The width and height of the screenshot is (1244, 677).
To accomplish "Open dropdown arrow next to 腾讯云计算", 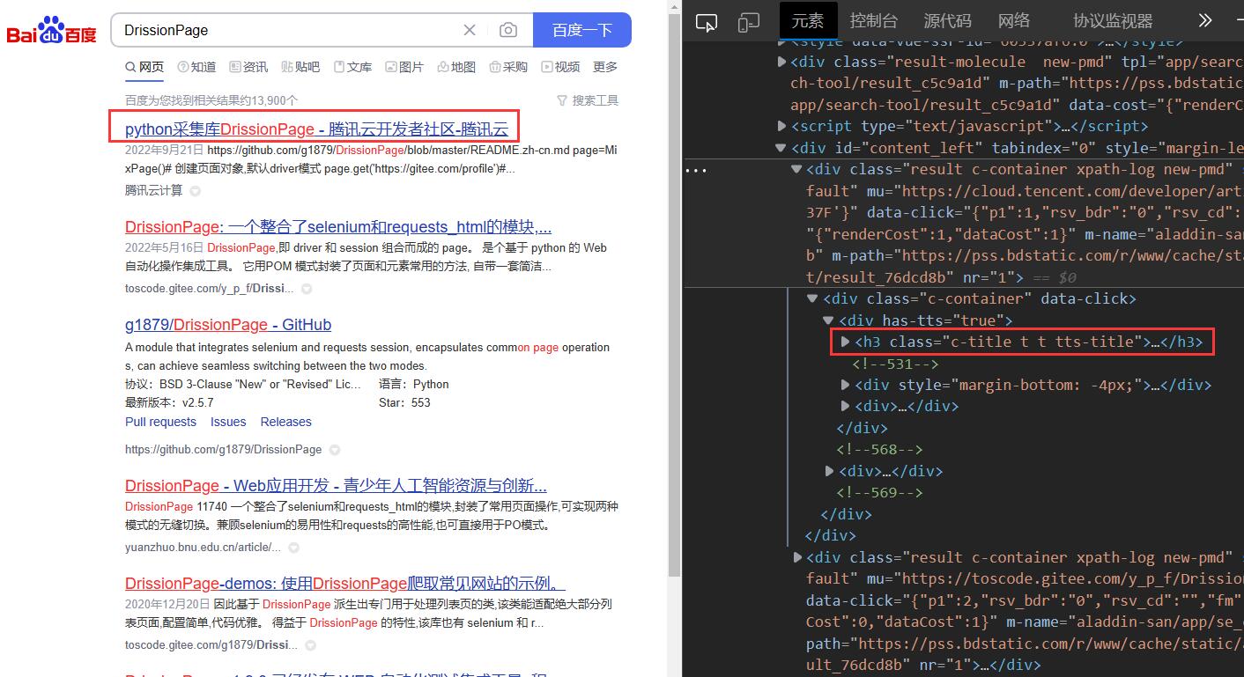I will pyautogui.click(x=196, y=191).
